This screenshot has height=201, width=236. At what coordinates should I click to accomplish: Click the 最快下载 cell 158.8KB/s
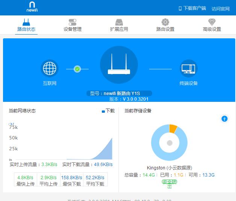tap(72, 180)
